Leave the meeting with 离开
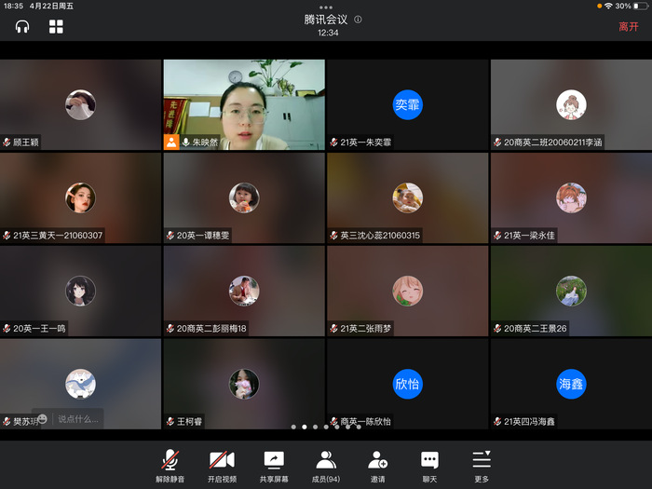 pos(629,27)
